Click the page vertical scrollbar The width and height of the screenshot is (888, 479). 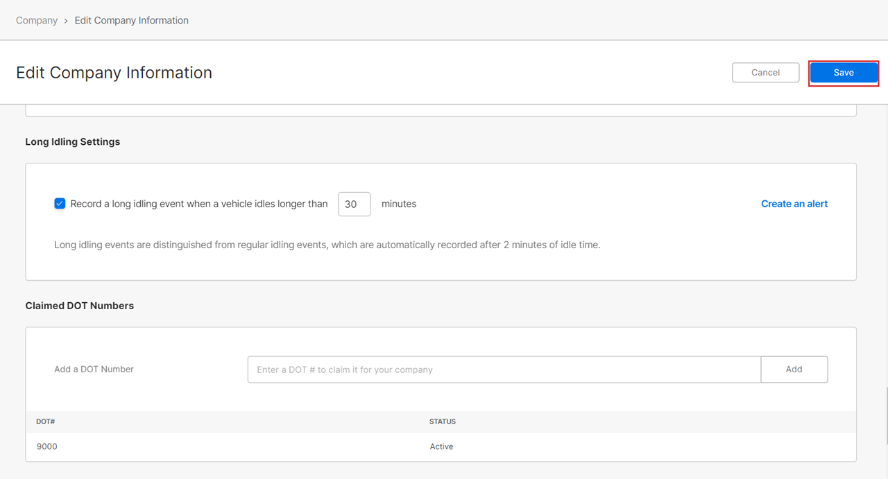886,416
